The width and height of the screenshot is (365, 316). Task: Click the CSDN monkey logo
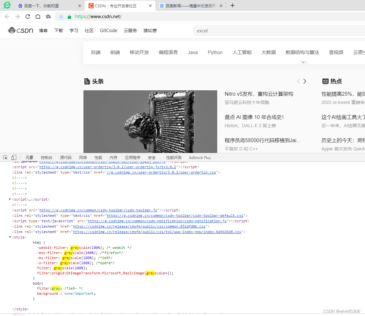(x=20, y=31)
